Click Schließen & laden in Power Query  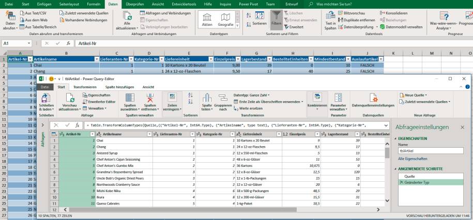coord(47,102)
